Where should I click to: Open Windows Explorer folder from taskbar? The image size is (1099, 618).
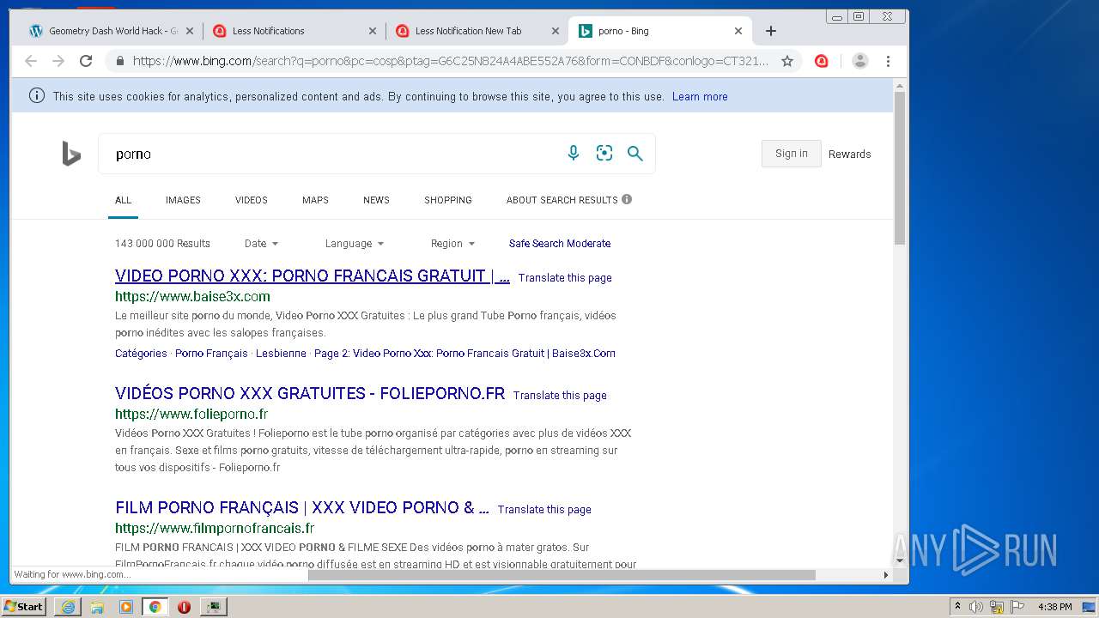pos(97,607)
